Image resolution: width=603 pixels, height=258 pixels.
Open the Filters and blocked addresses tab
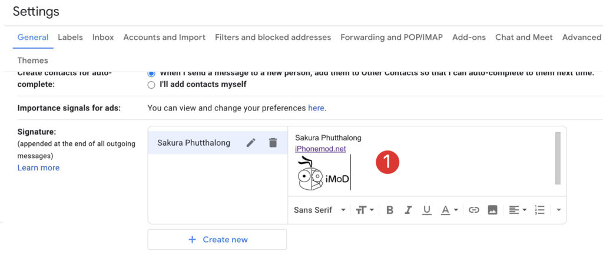pos(273,37)
